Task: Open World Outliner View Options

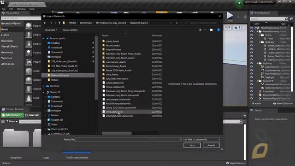Action: [283, 103]
